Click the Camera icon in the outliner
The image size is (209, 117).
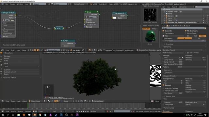167,16
